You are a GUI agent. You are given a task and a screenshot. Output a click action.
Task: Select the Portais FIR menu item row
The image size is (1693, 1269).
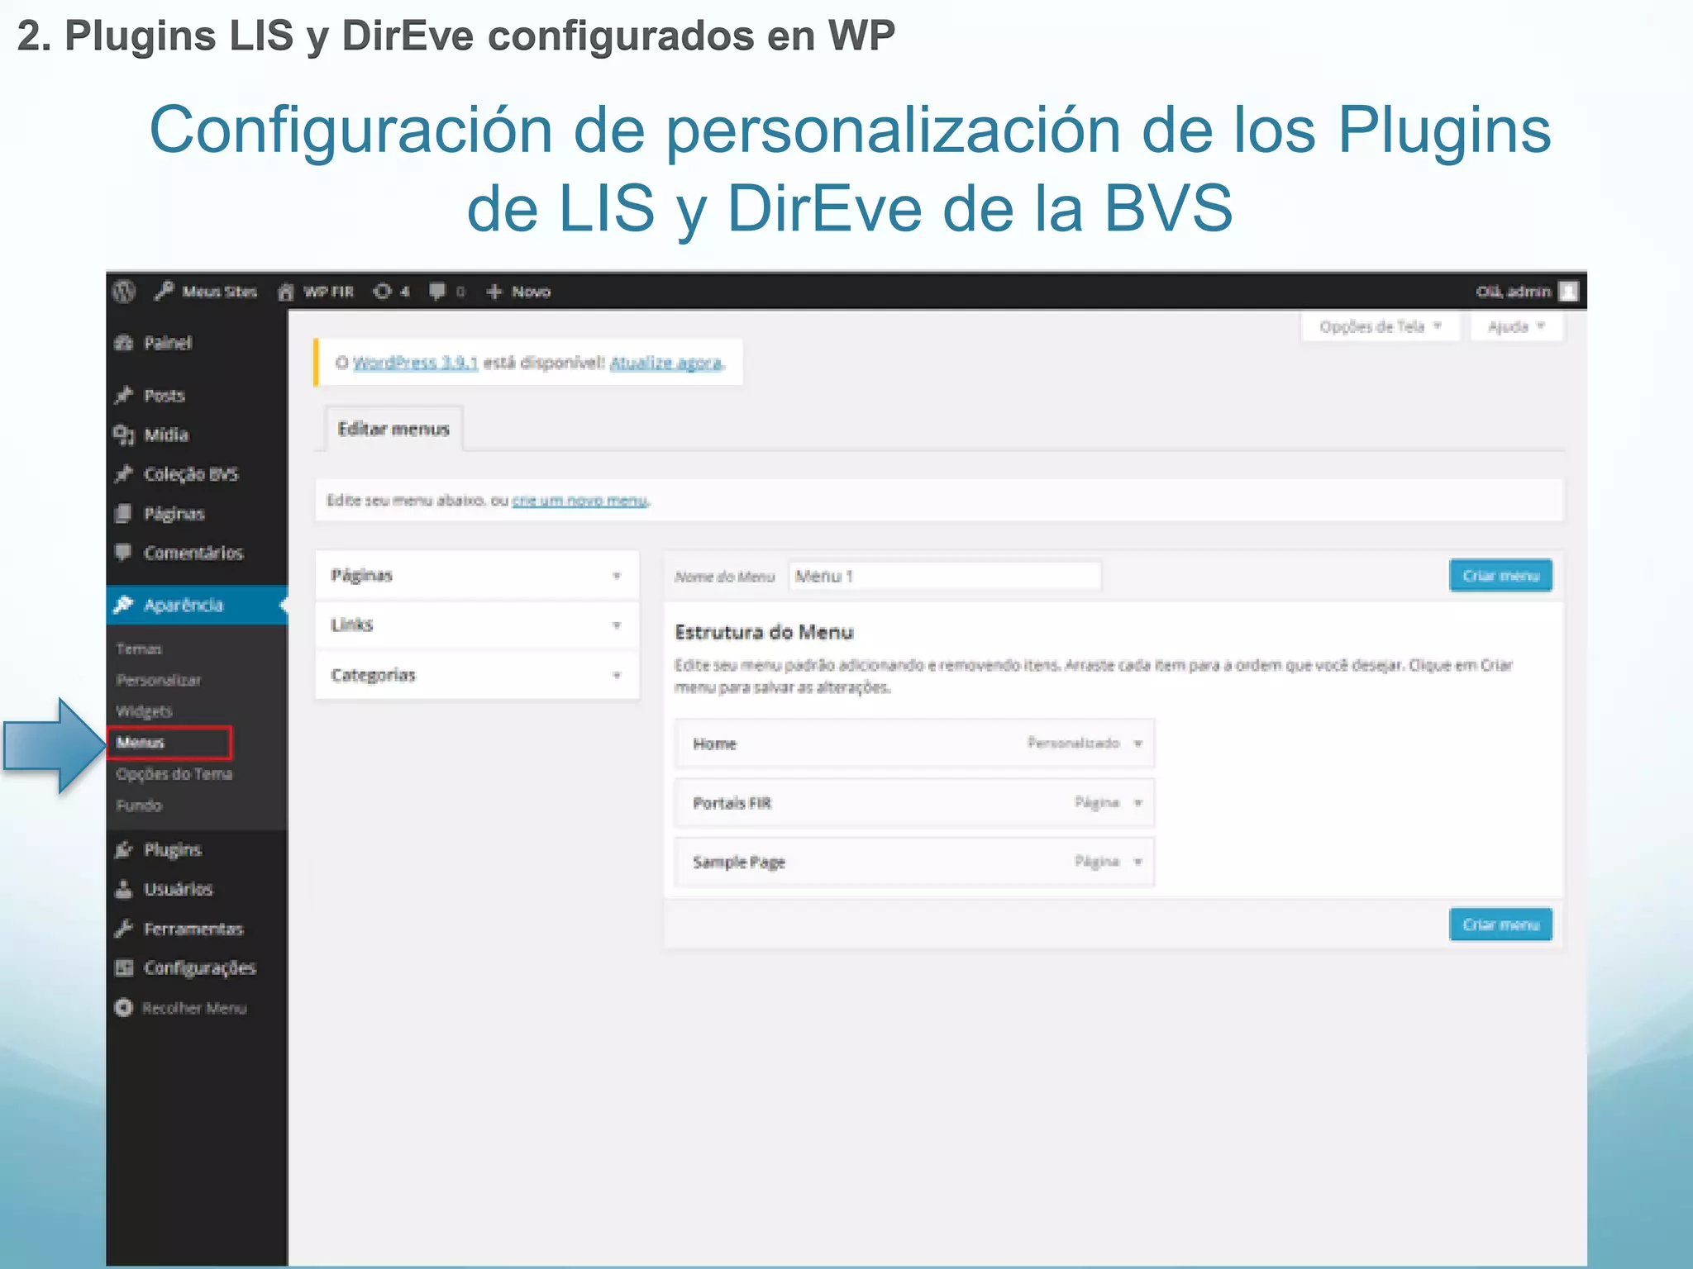914,803
